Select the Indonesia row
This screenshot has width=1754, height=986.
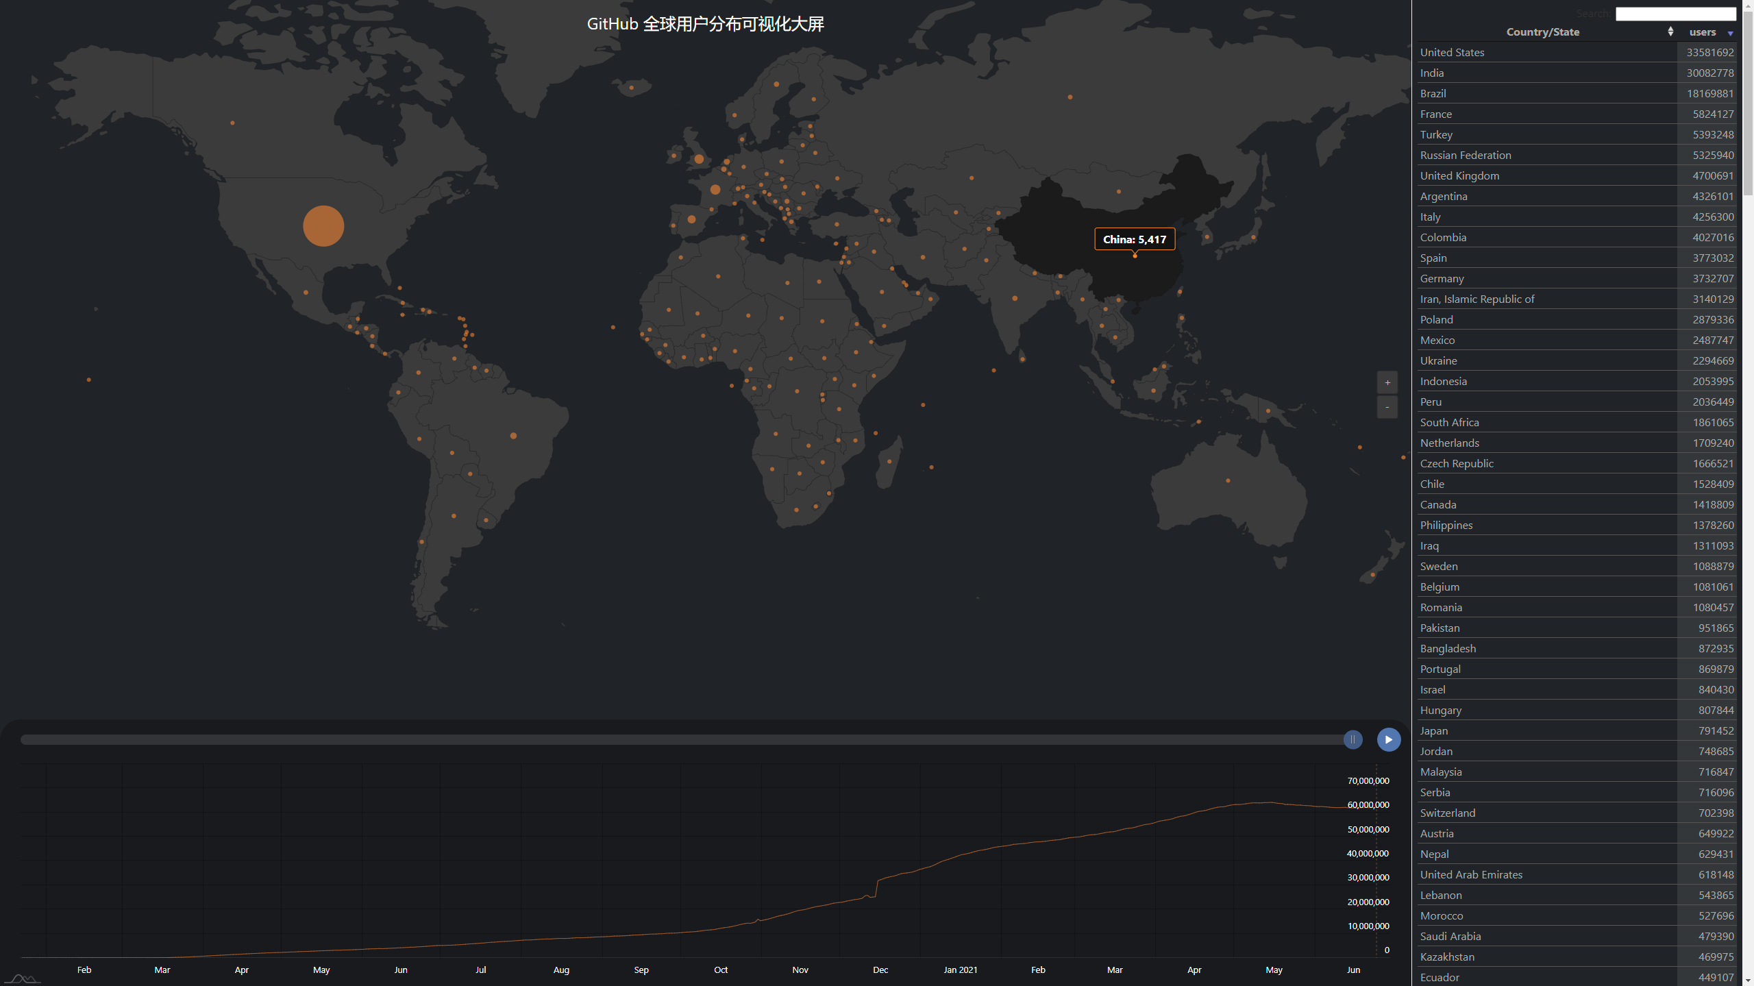pyautogui.click(x=1577, y=381)
